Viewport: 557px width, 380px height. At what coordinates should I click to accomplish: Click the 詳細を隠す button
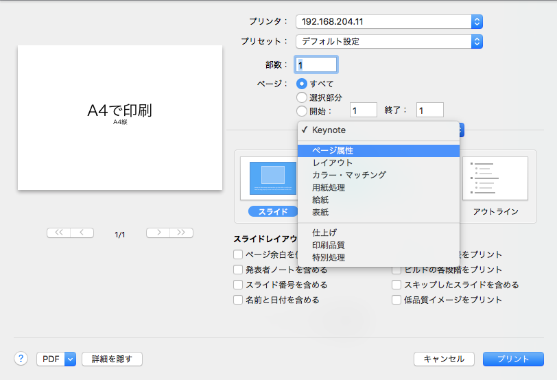pyautogui.click(x=112, y=359)
